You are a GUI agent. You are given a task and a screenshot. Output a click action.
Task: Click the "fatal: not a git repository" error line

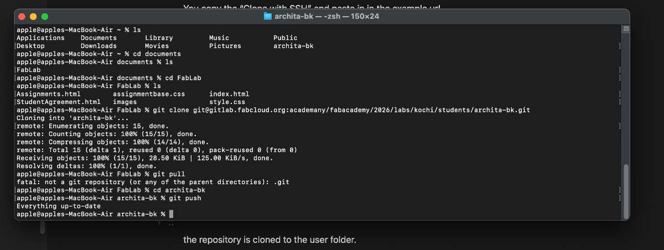click(x=153, y=182)
